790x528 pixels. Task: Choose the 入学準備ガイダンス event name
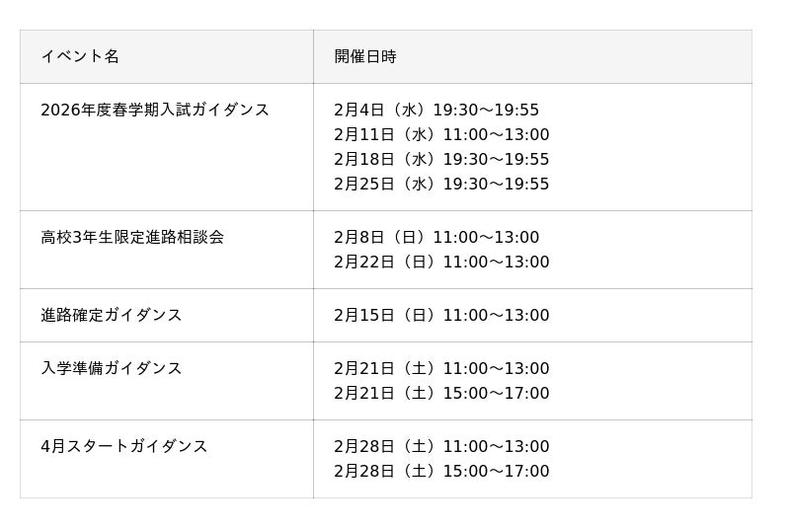coord(112,368)
